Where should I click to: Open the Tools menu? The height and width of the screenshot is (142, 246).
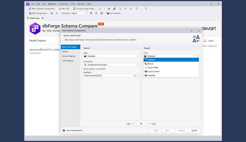click(x=73, y=4)
